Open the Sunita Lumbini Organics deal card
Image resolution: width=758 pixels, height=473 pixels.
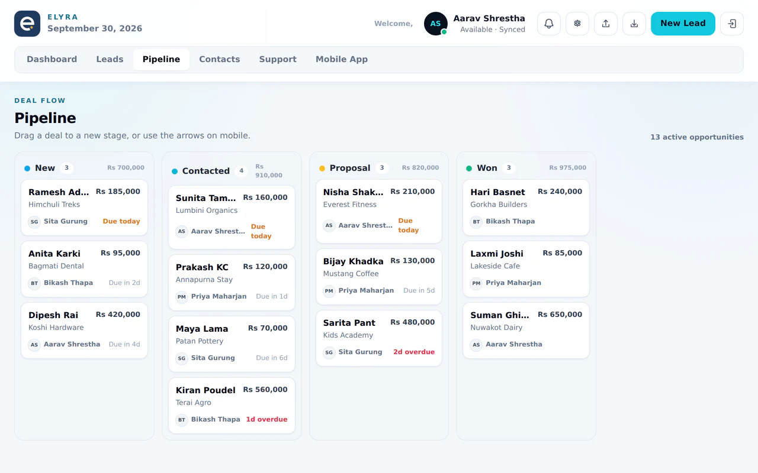point(232,218)
